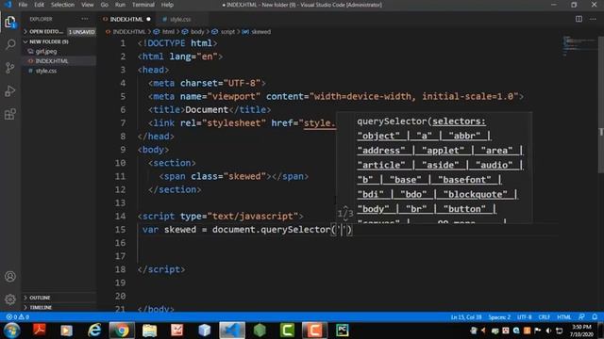Change line endings via CRLF
The image size is (604, 339).
point(544,317)
